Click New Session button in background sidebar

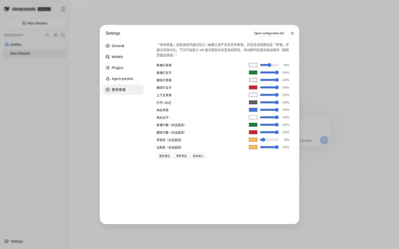(x=35, y=23)
